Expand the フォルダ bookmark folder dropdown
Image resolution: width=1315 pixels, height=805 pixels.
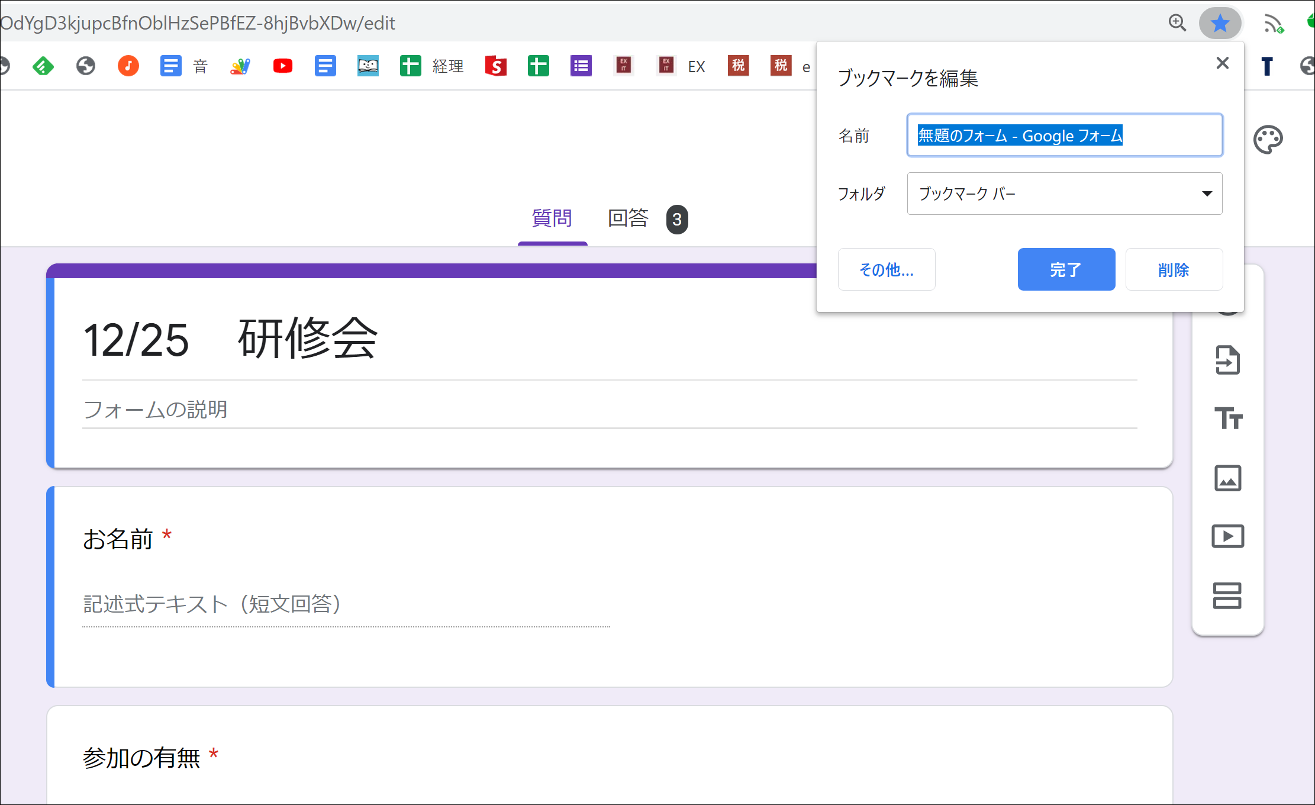pos(1065,194)
